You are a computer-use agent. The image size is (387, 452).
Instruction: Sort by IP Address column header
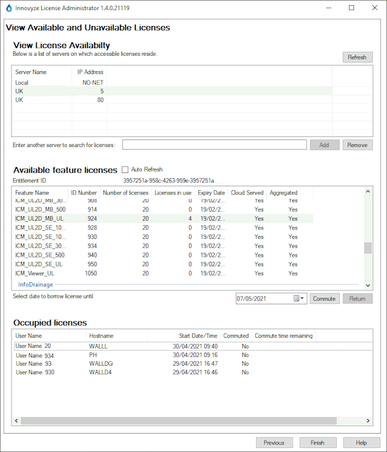point(90,72)
